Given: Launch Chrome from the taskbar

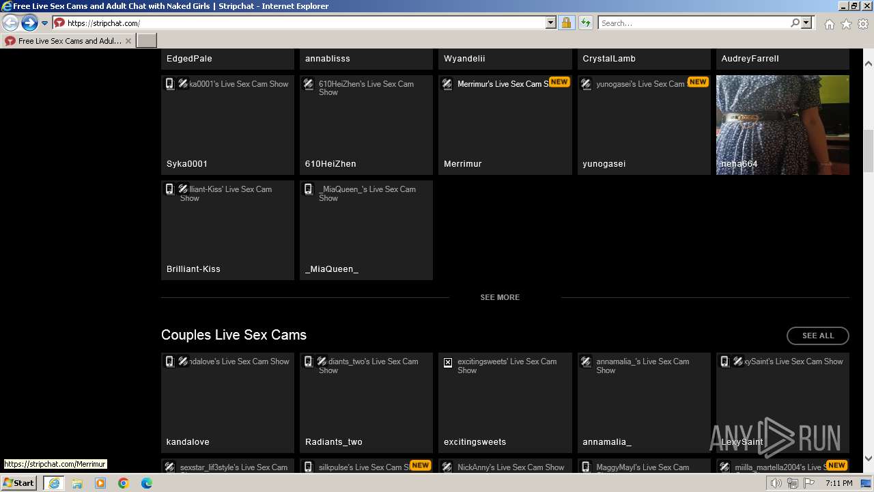Looking at the screenshot, I should (124, 483).
